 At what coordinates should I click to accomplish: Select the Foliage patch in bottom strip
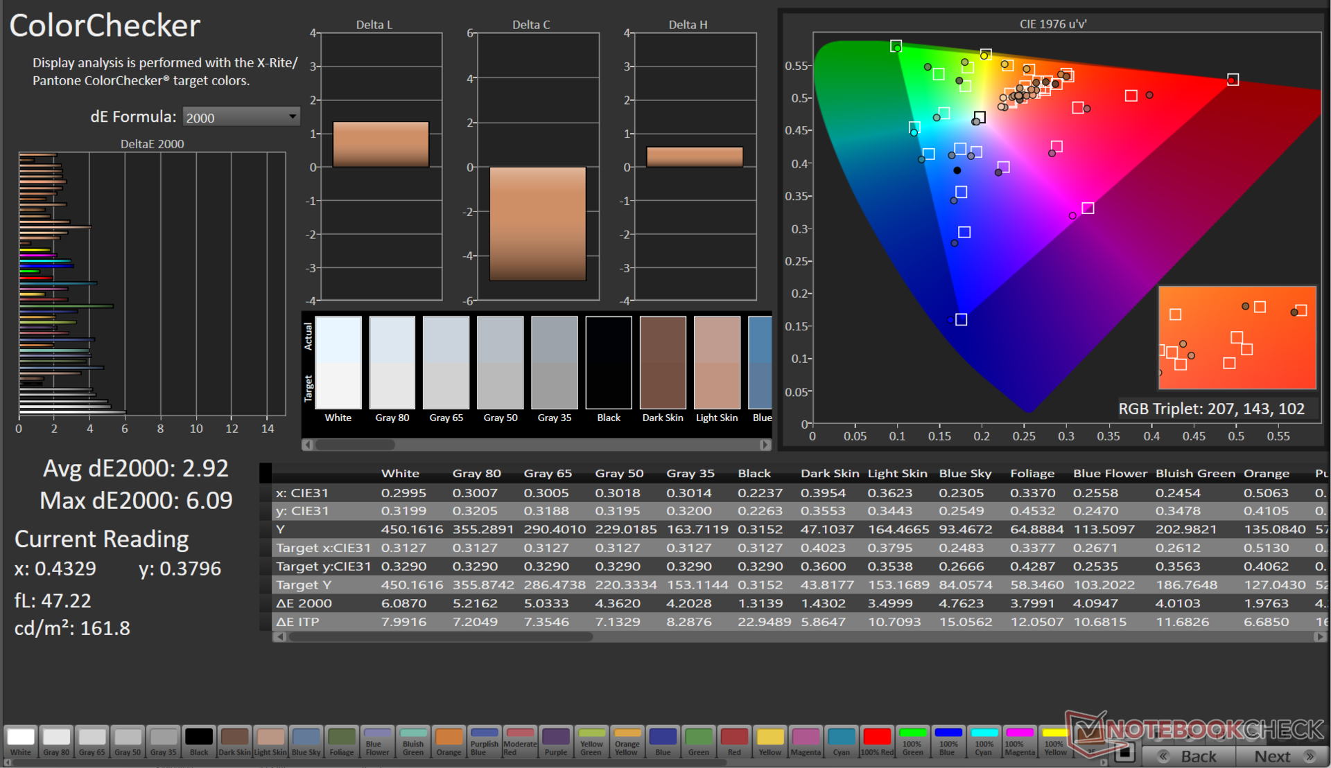(x=341, y=742)
